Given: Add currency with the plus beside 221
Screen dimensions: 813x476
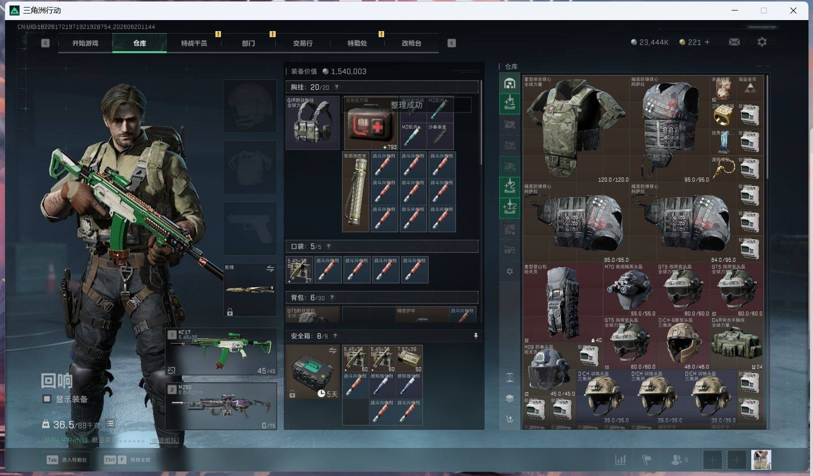Looking at the screenshot, I should [x=707, y=42].
